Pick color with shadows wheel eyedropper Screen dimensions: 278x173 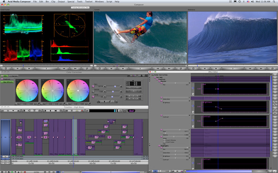38,104
